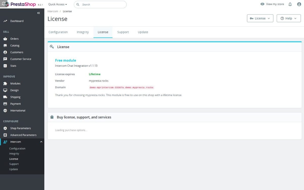Switch to the Integrity tab
The image size is (304, 190).
tap(83, 32)
